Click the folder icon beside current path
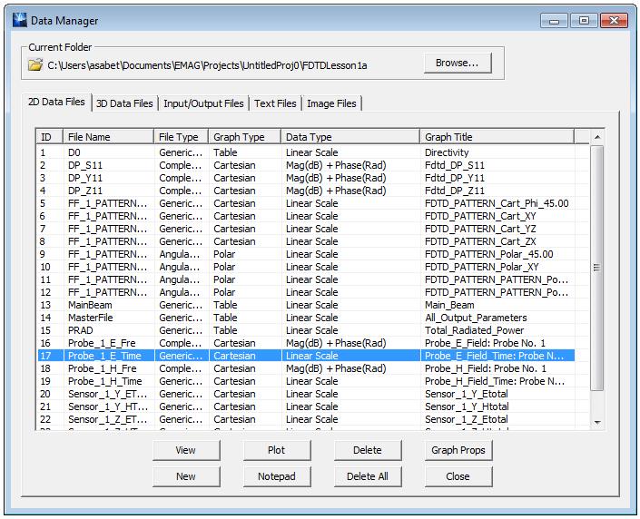The height and width of the screenshot is (519, 640). click(35, 64)
